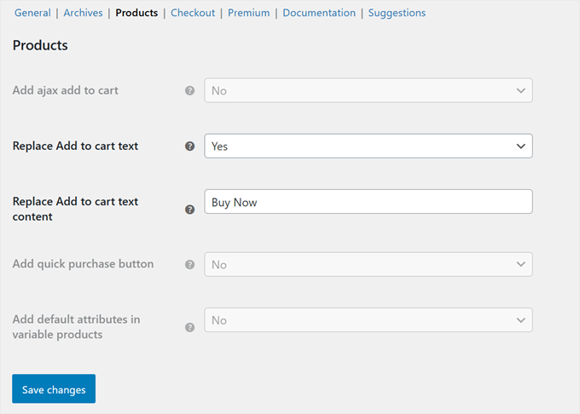Click help icon beside Add ajax add to cart
580x414 pixels.
[x=190, y=90]
